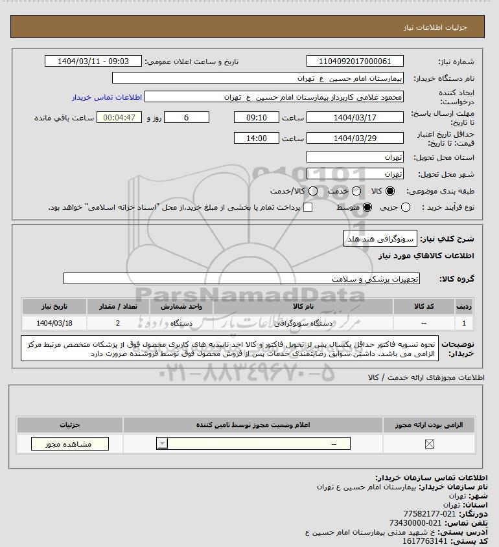Click the buyer name field بیمارستان امام حسین

click(258, 78)
